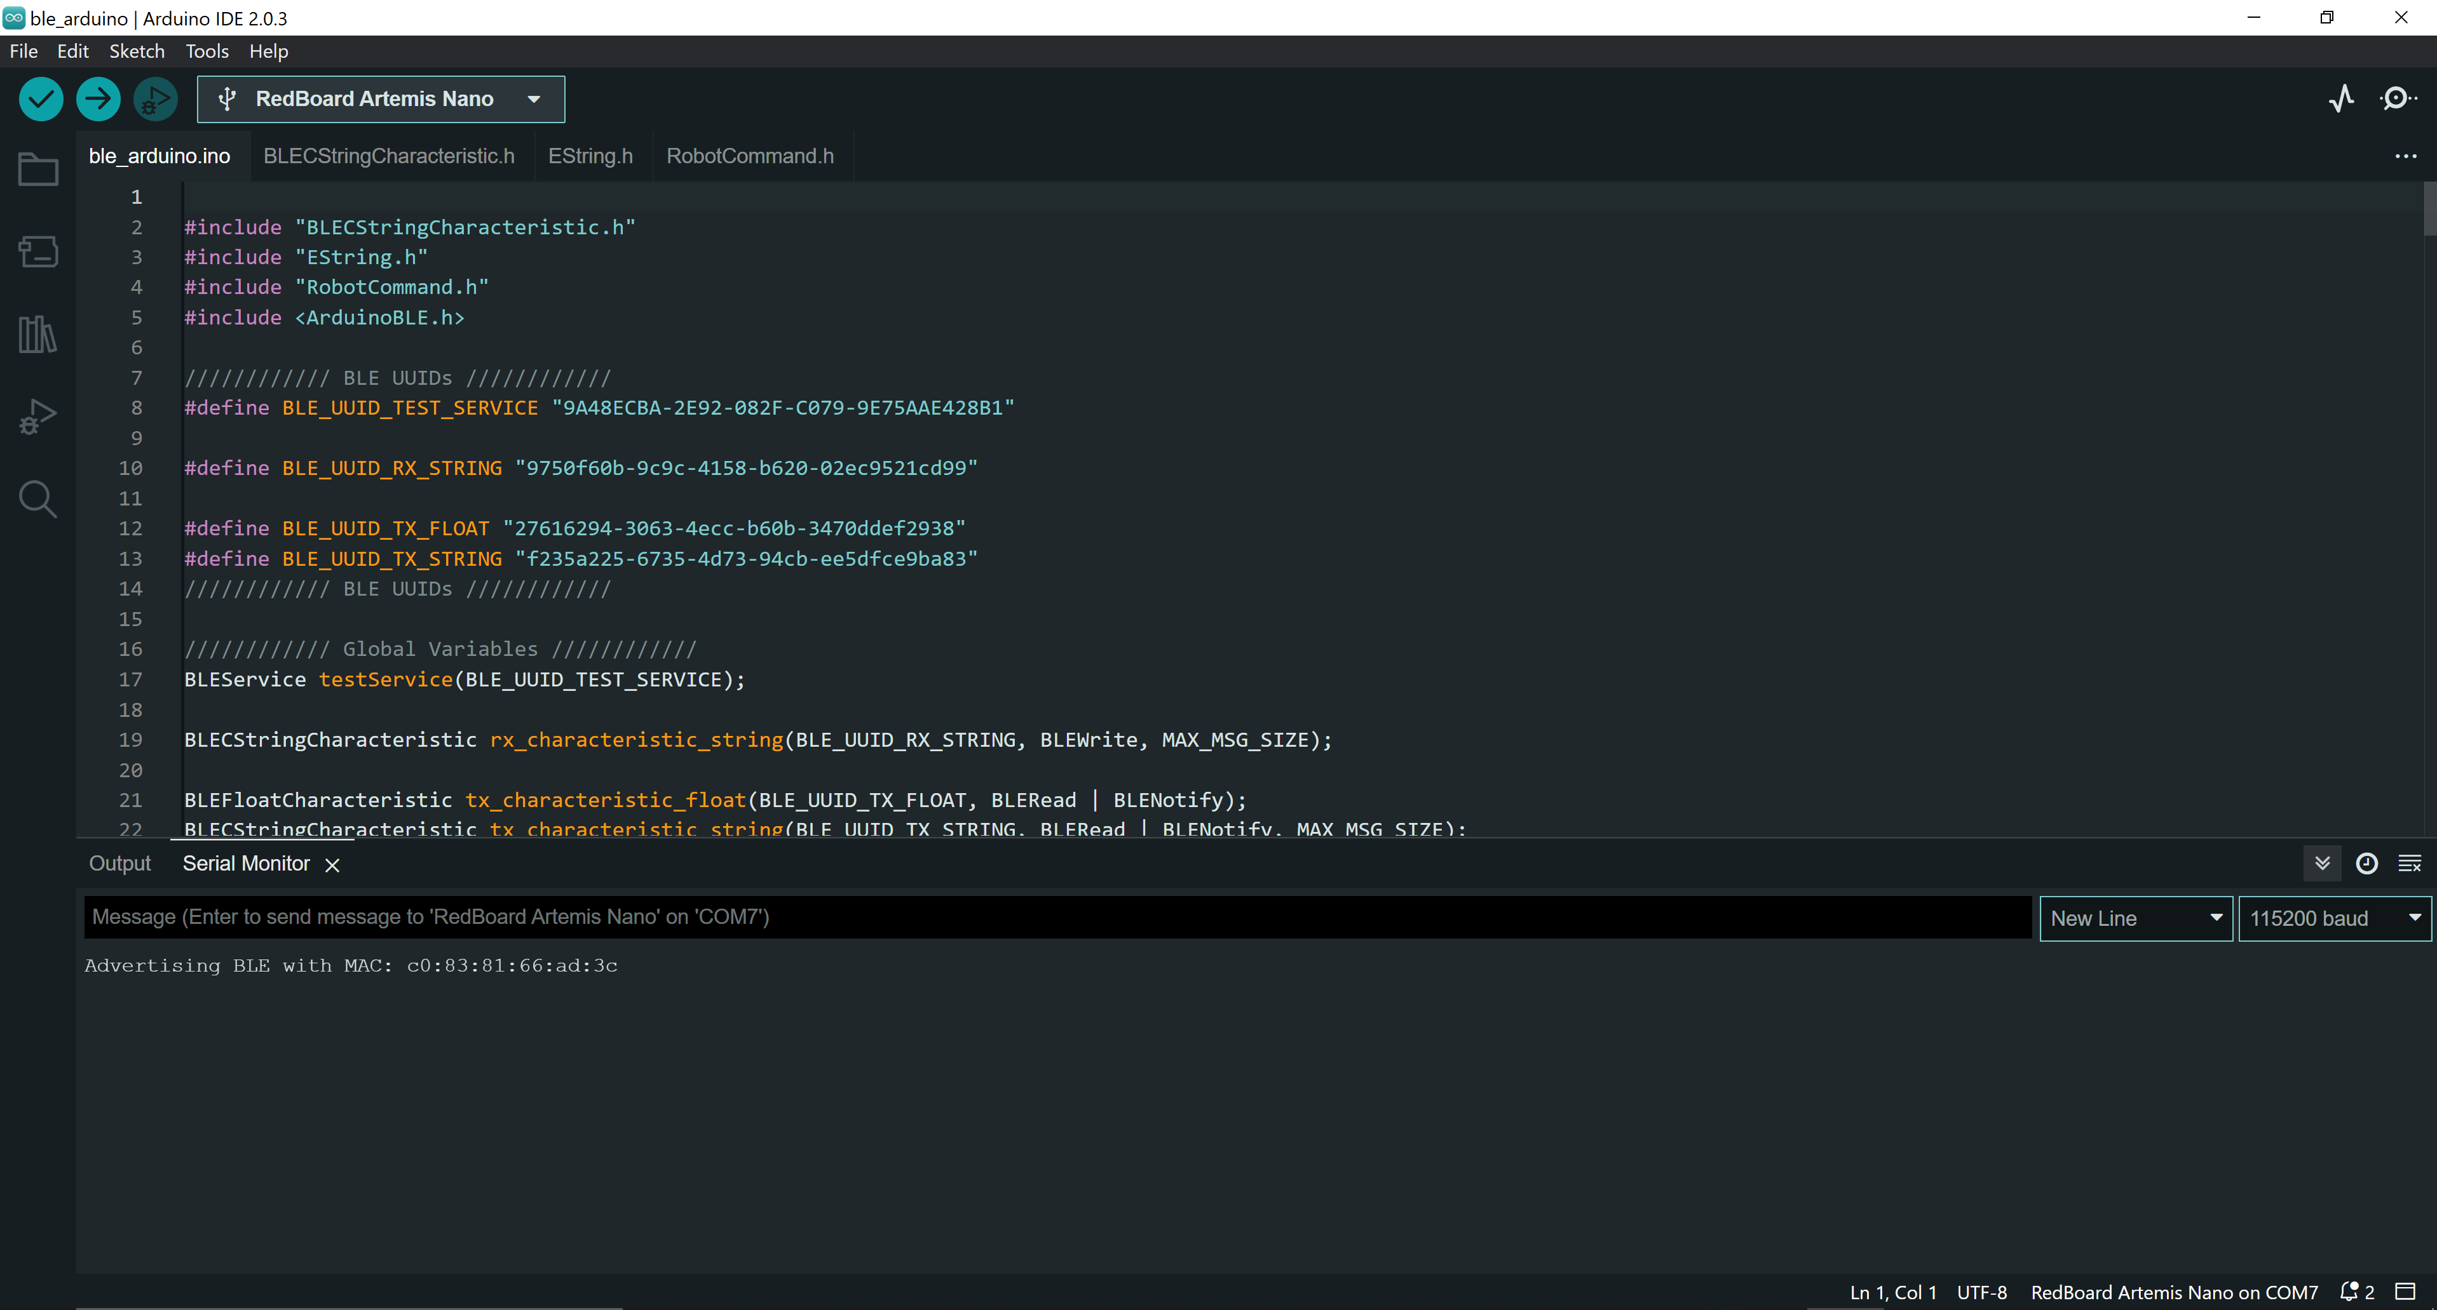This screenshot has height=1310, width=2437.
Task: Click line number 8 in the gutter
Action: pos(136,408)
